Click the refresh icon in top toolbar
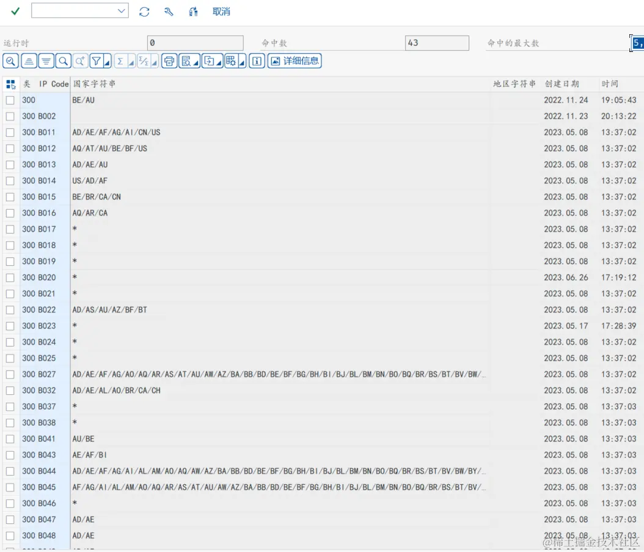This screenshot has width=644, height=552. pos(144,12)
